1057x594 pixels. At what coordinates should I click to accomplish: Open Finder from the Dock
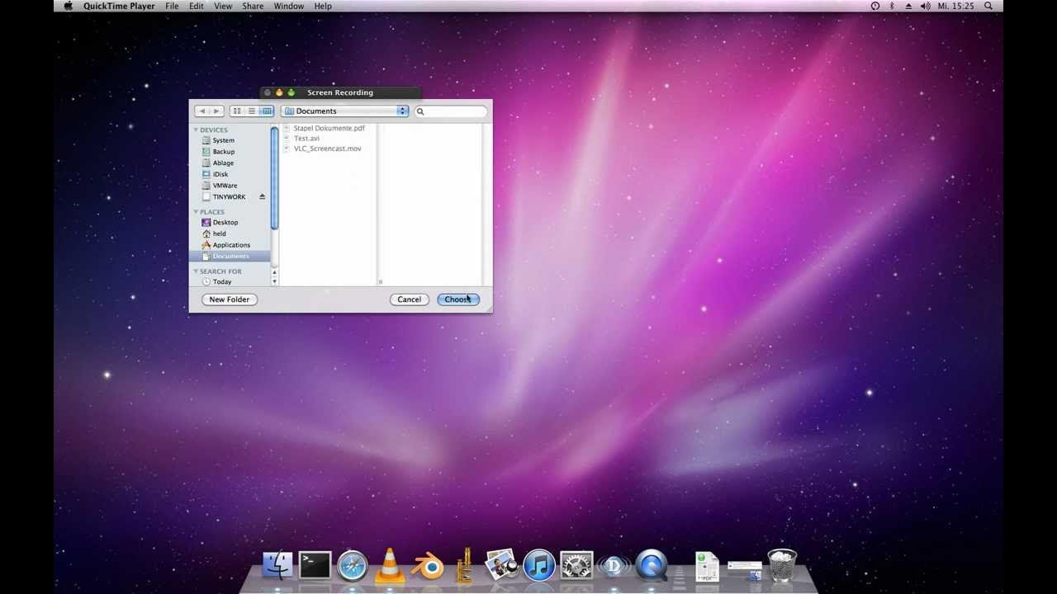(x=277, y=565)
